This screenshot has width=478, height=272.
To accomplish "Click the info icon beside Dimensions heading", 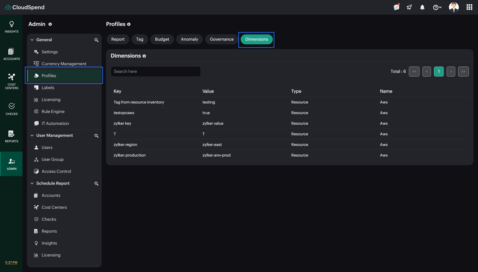I will click(x=144, y=56).
